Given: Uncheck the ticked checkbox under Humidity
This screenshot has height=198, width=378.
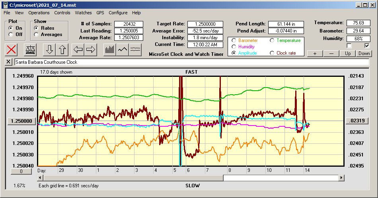Looking at the screenshot, I should 367,46.
